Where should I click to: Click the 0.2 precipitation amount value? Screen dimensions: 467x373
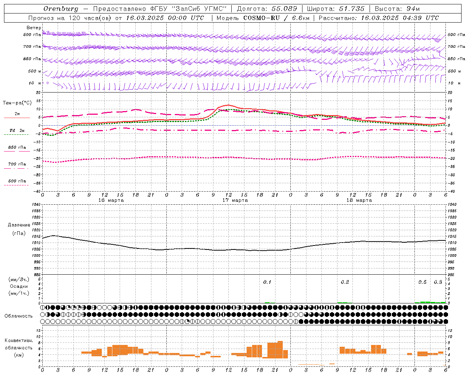345,282
